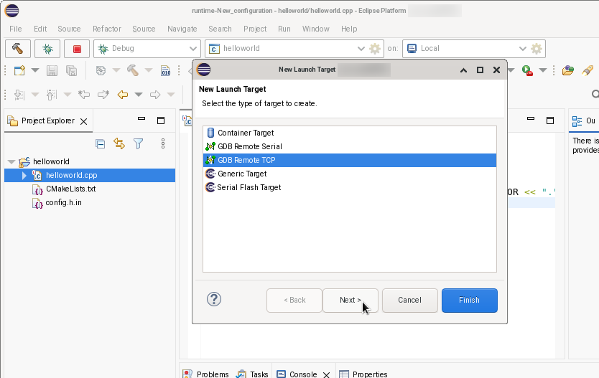
Task: Switch to the Properties tab
Action: [x=363, y=374]
